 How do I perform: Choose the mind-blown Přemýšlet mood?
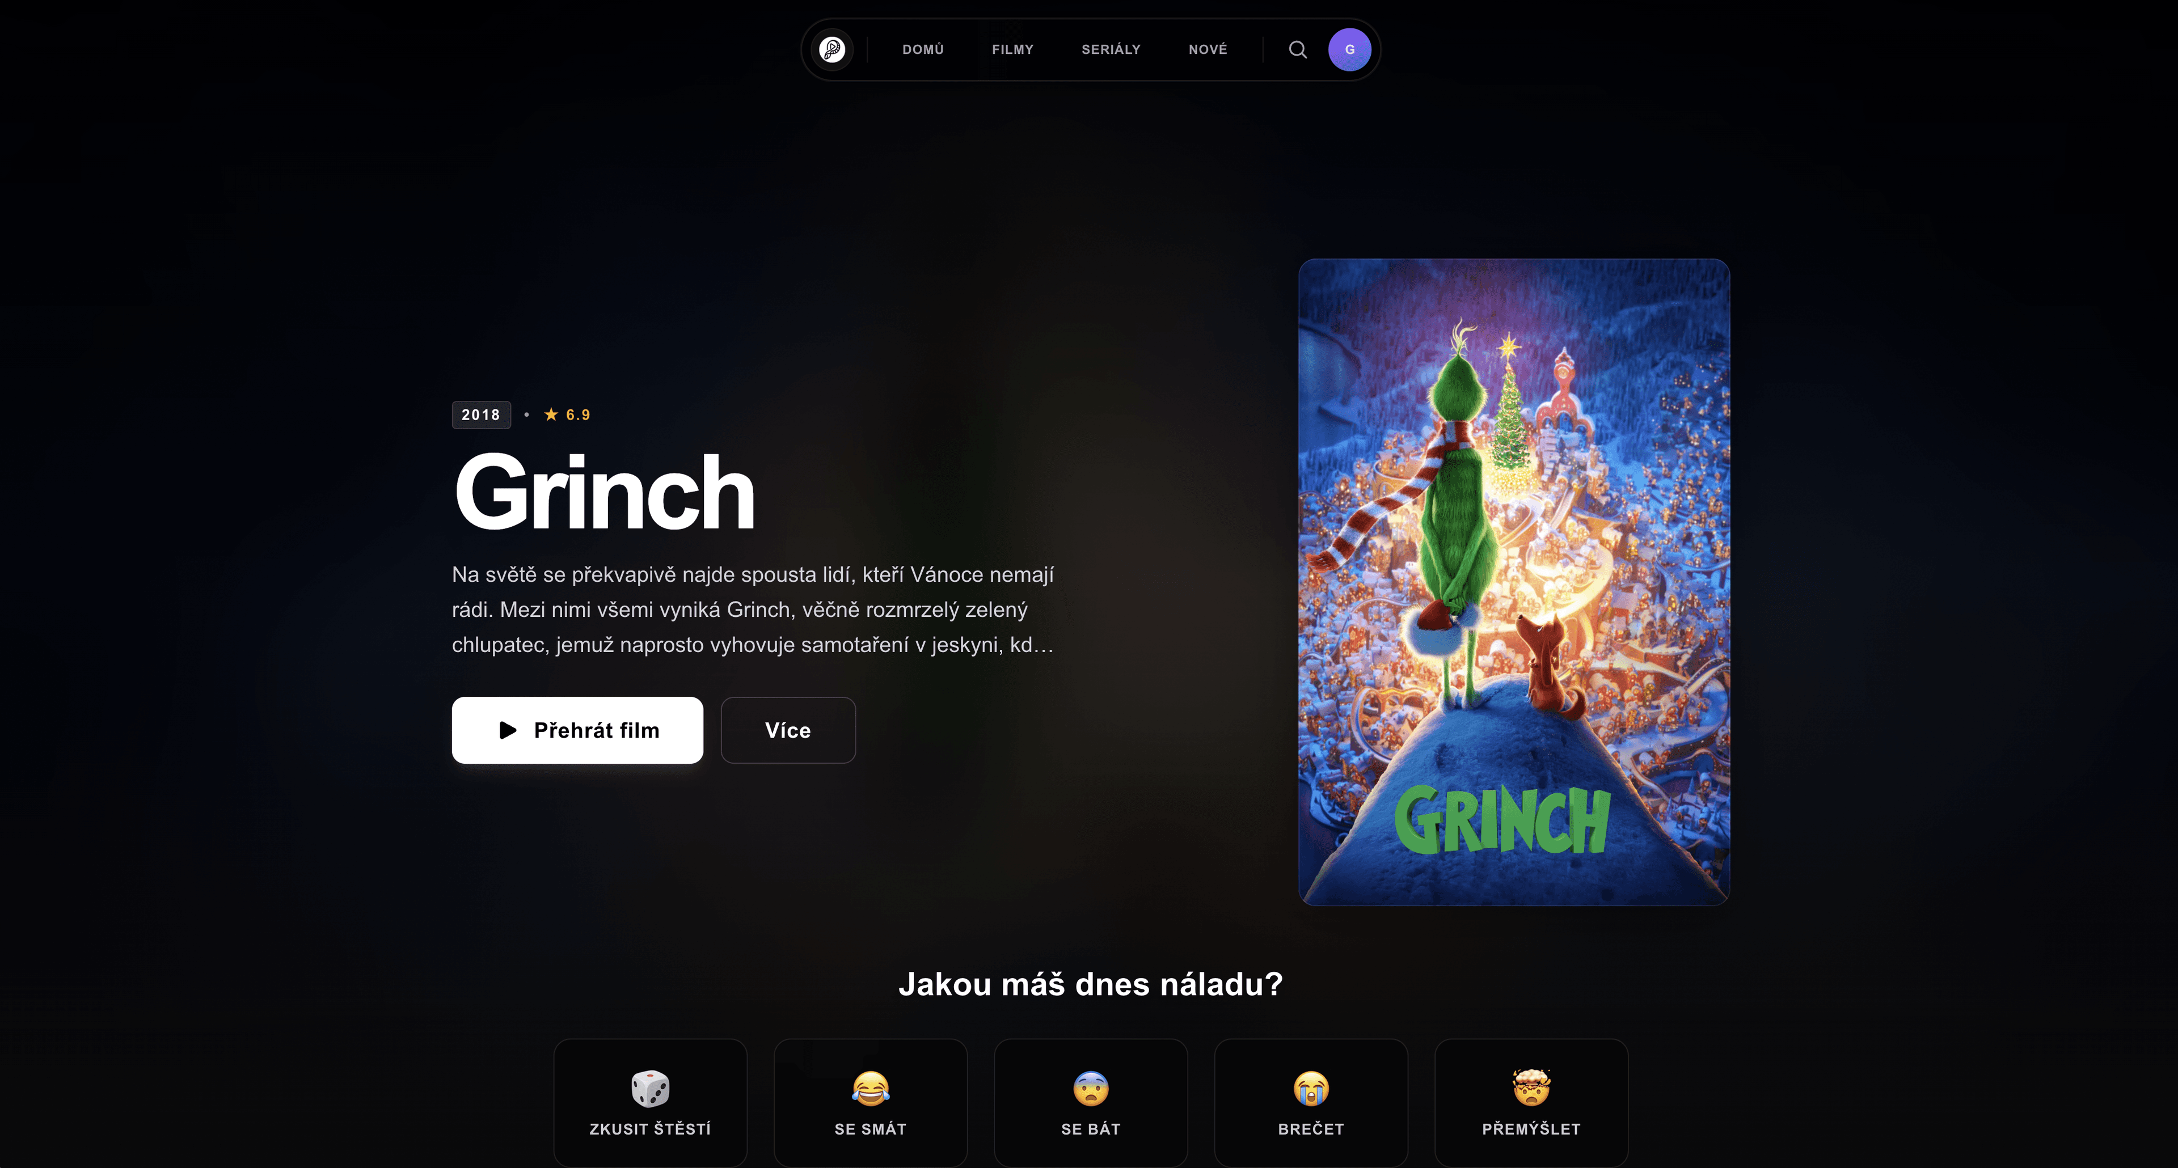click(x=1531, y=1103)
